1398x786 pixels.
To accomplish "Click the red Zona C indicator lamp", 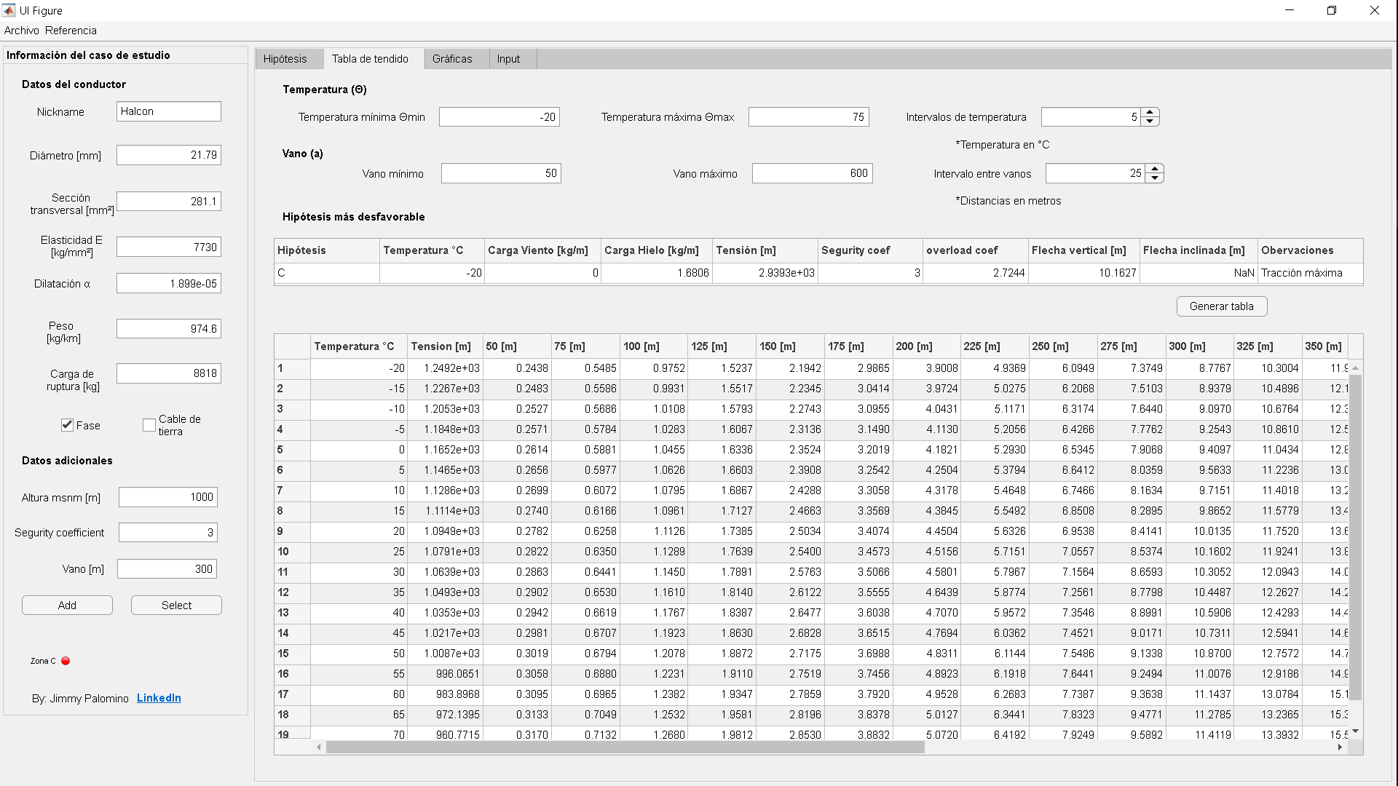I will 66,661.
